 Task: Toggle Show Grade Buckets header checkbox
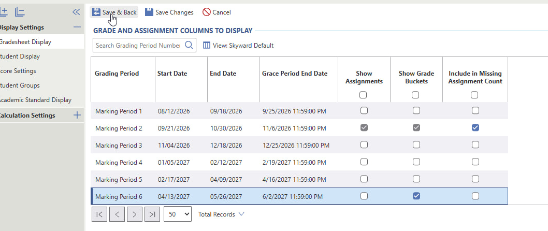click(415, 95)
